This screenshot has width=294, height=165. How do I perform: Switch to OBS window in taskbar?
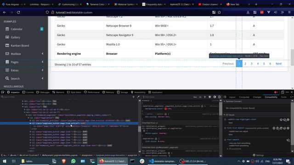[193, 161]
